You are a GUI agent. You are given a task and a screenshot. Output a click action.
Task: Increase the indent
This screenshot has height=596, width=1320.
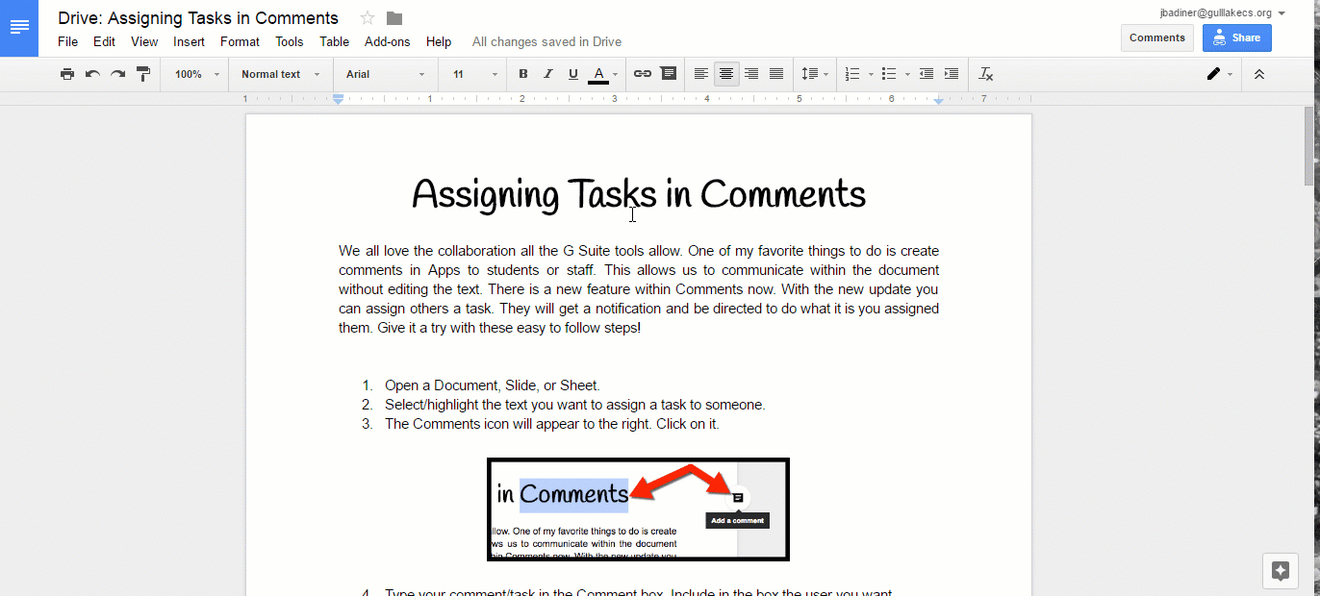952,74
